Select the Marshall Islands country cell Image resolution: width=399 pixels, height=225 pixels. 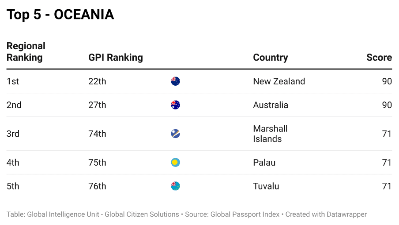pos(270,134)
